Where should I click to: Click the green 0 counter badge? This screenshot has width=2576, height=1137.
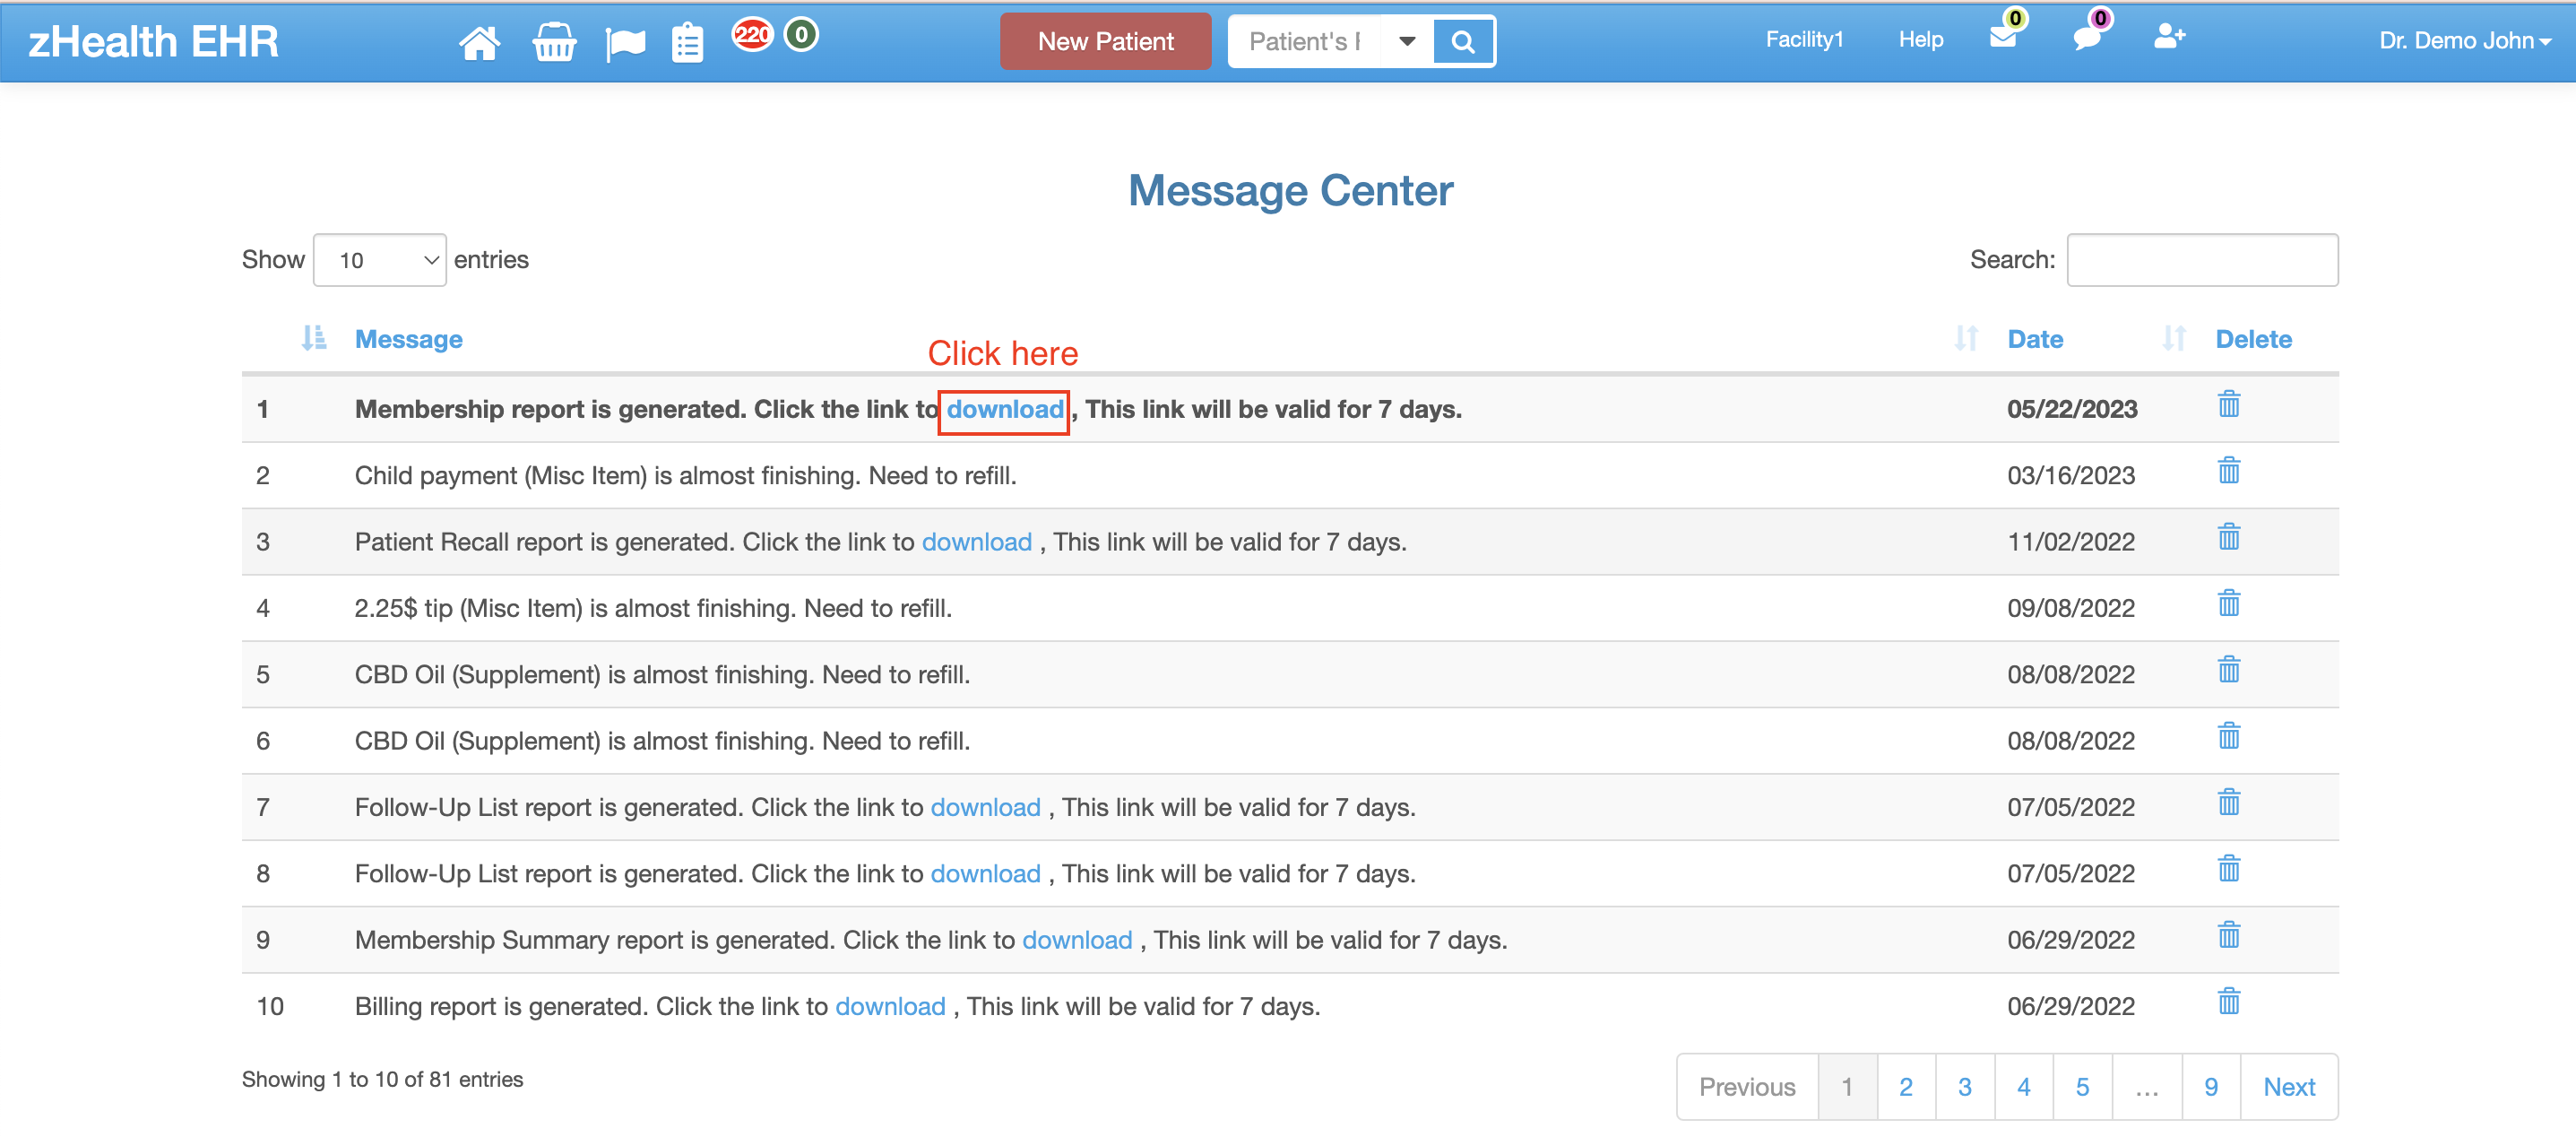click(801, 35)
